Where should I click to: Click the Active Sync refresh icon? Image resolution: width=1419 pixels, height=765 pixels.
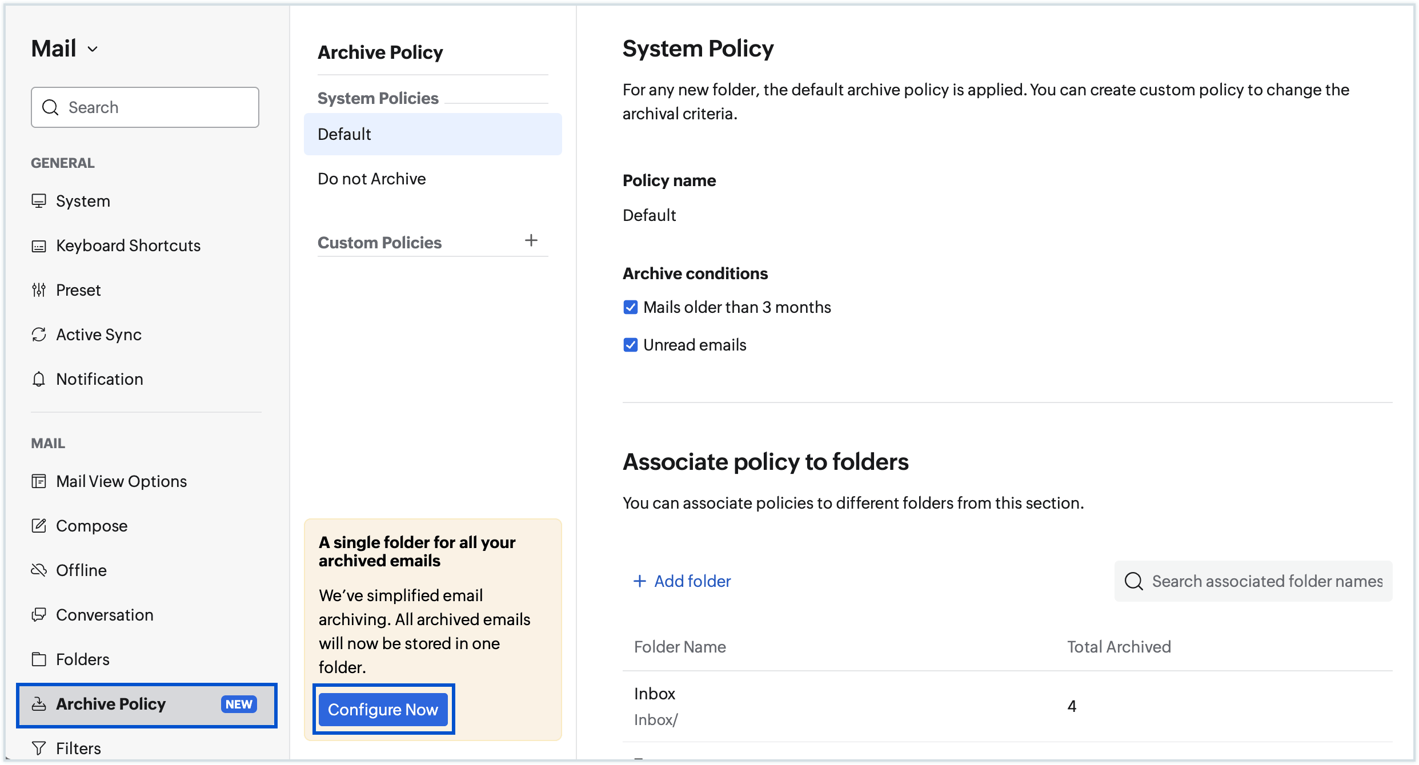(39, 335)
